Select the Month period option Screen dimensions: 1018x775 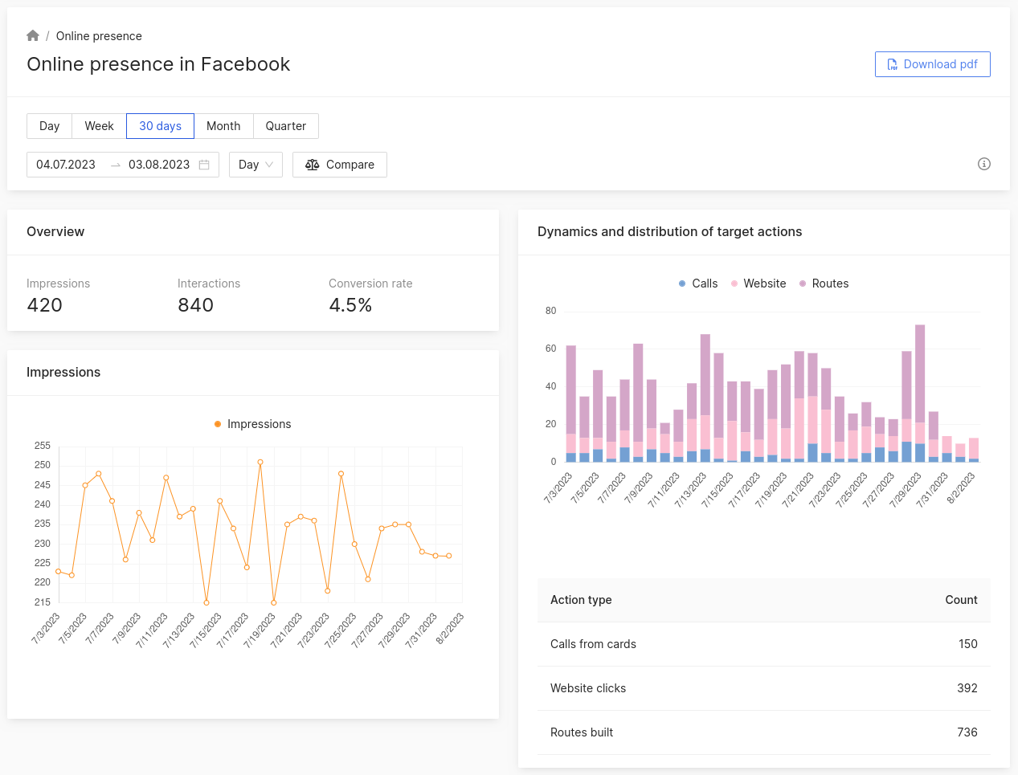223,126
